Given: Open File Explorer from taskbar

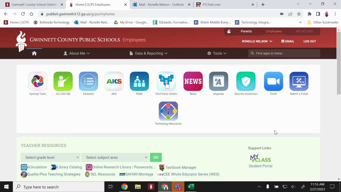Looking at the screenshot, I should pyautogui.click(x=138, y=187).
